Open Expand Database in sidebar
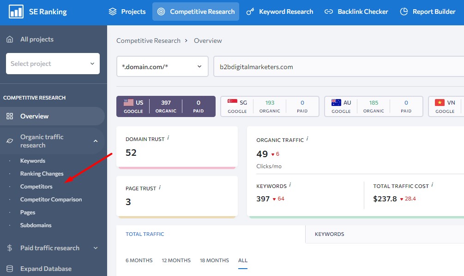Image resolution: width=464 pixels, height=276 pixels. click(x=46, y=269)
